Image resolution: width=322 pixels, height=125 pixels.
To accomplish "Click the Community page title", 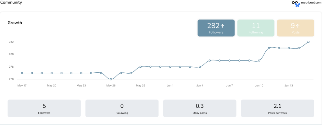I will coord(11,3).
